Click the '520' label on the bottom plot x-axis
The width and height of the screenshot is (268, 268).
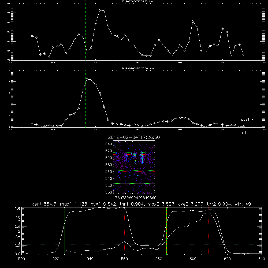coord(56,259)
